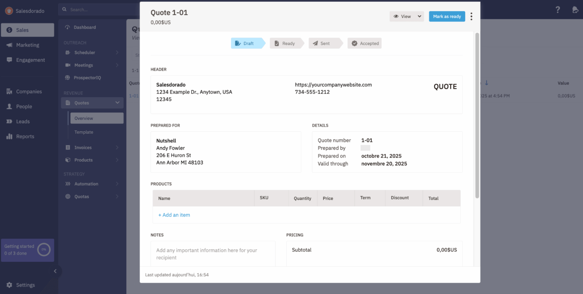The height and width of the screenshot is (294, 583).
Task: Collapse the sidebar with the arrow icon
Action: tap(55, 271)
